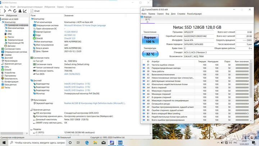Open Дистанционные операции menu
Viewport: 259px width, 146px height.
pos(30,7)
